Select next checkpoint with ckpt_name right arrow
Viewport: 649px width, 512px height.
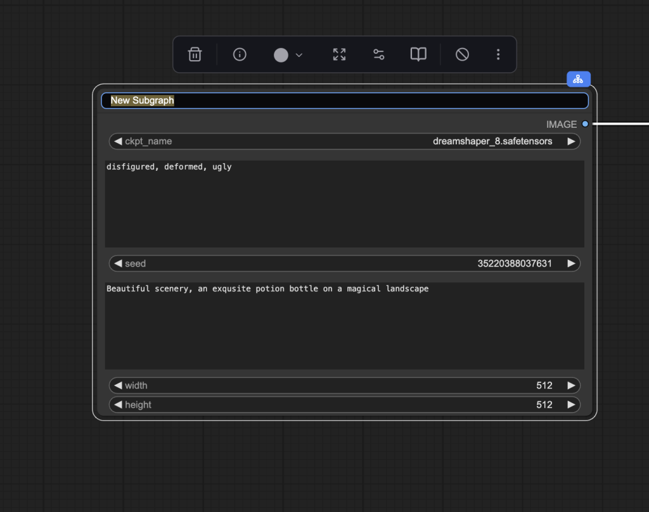tap(571, 141)
